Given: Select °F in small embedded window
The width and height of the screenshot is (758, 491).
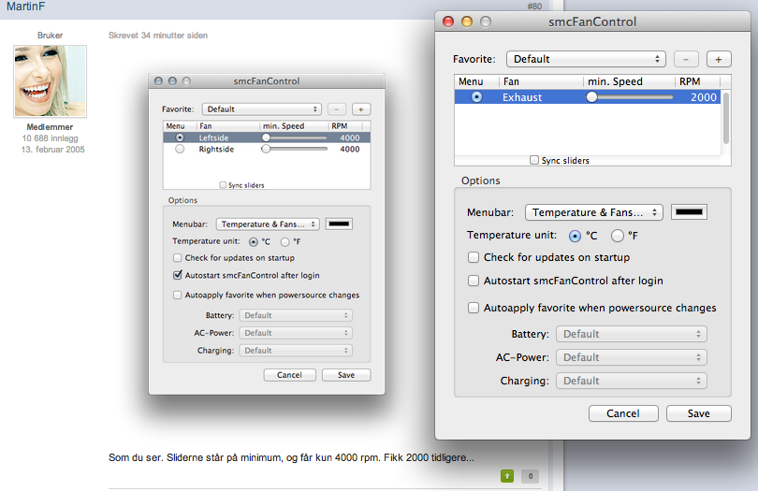Looking at the screenshot, I should point(285,241).
